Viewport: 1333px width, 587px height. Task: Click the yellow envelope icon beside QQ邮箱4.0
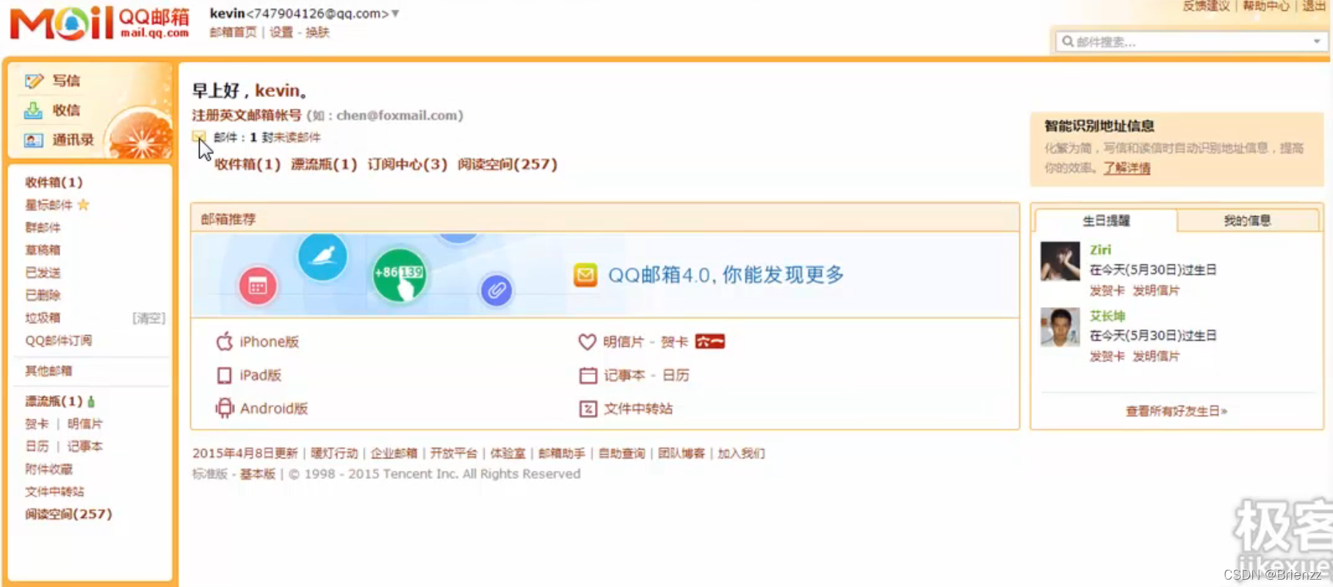click(585, 276)
